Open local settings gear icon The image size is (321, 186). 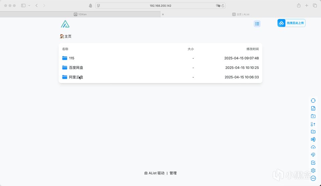(x=313, y=170)
